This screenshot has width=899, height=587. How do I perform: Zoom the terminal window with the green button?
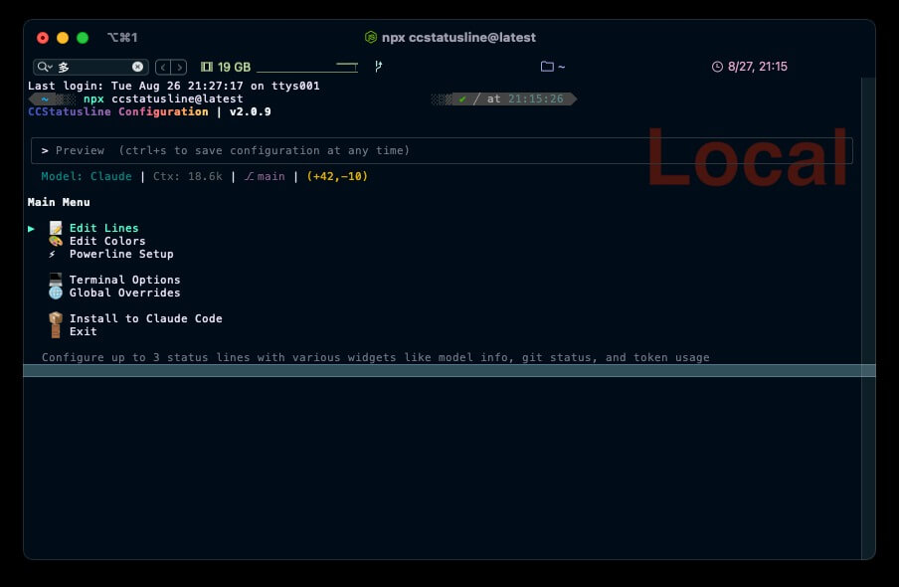pyautogui.click(x=83, y=38)
